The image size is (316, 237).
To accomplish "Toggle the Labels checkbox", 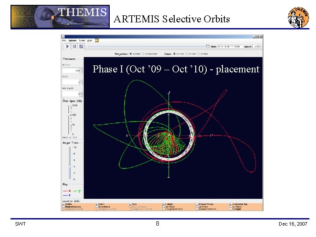I will [164, 205].
